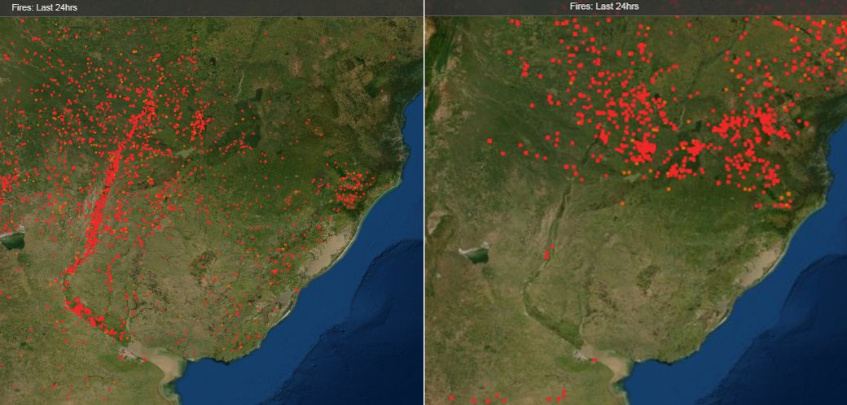The width and height of the screenshot is (847, 405).
Task: Click the grey urban area in the left map
Action: click(x=128, y=353)
